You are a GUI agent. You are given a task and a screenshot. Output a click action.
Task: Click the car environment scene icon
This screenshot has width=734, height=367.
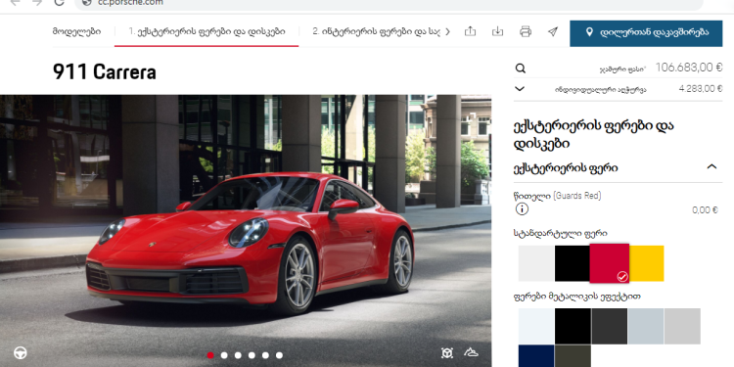click(x=471, y=352)
